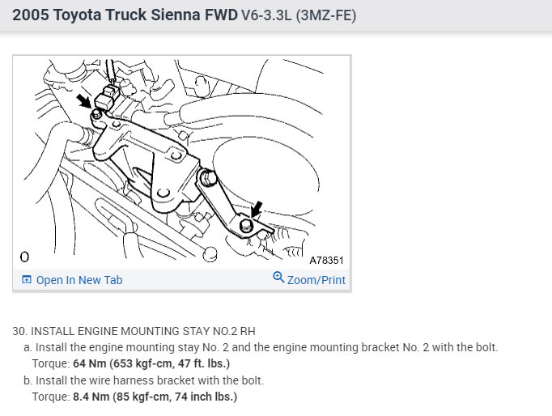Click the engine mounting stay diagram
Image resolution: width=552 pixels, height=416 pixels.
pos(182,162)
